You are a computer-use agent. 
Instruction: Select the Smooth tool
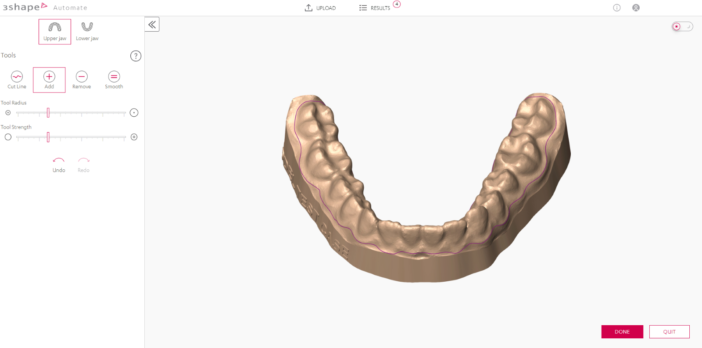point(114,79)
